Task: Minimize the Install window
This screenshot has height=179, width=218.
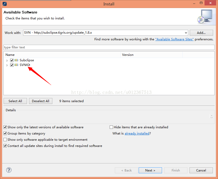Action: tap(194, 3)
